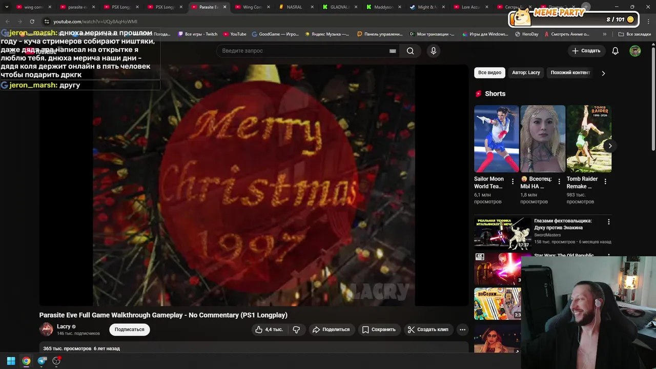This screenshot has width=656, height=369.
Task: Click Сохранить save button
Action: click(379, 330)
